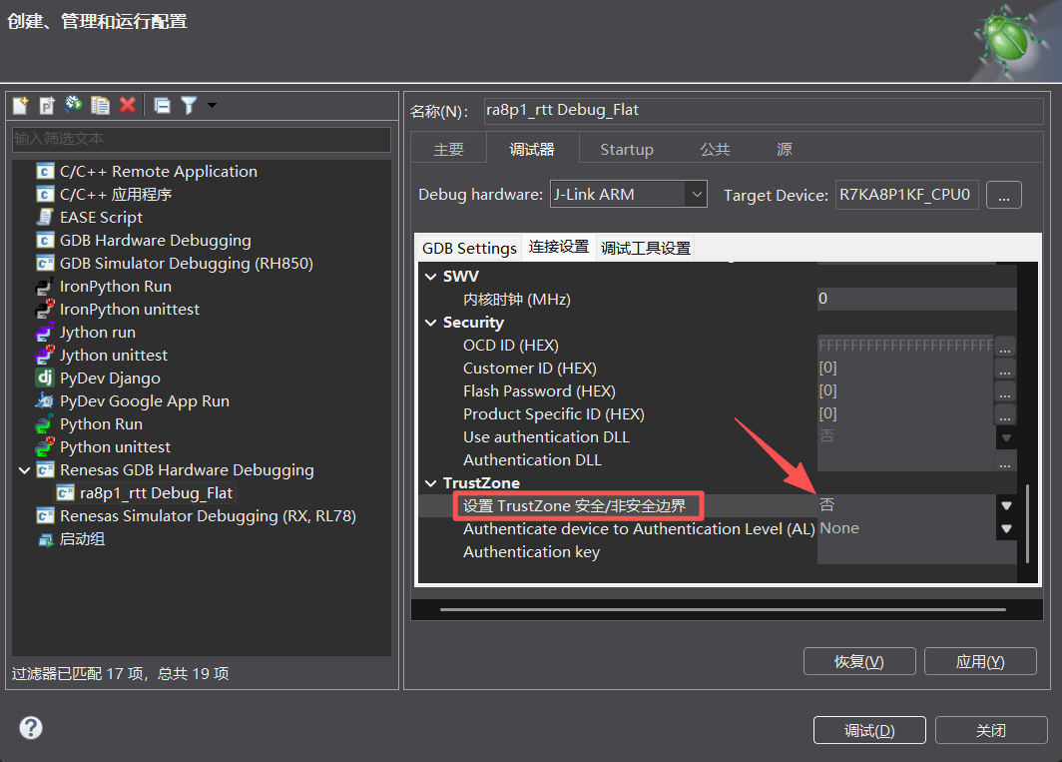Image resolution: width=1062 pixels, height=762 pixels.
Task: Collapse the Security section
Action: tap(431, 323)
